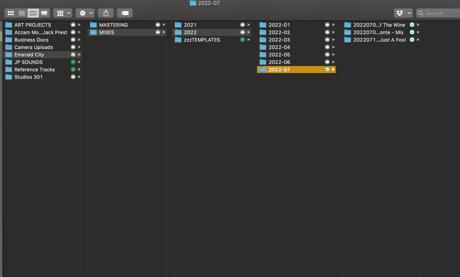The image size is (460, 277).
Task: Select the Camera Uploads folder
Action: 42,47
